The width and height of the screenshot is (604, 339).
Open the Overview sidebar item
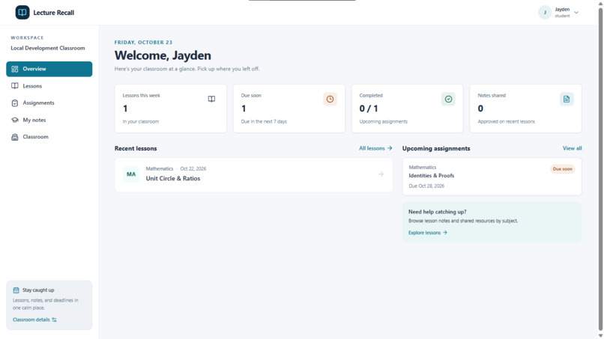point(49,69)
